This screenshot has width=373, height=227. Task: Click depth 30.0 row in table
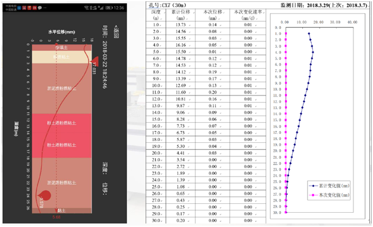pos(206,220)
